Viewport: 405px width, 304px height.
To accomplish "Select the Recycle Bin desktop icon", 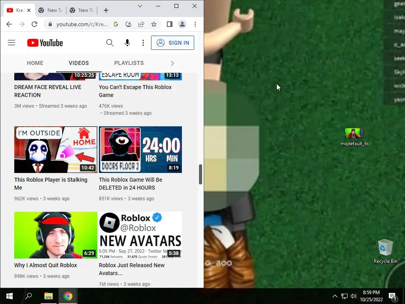I will [x=385, y=251].
